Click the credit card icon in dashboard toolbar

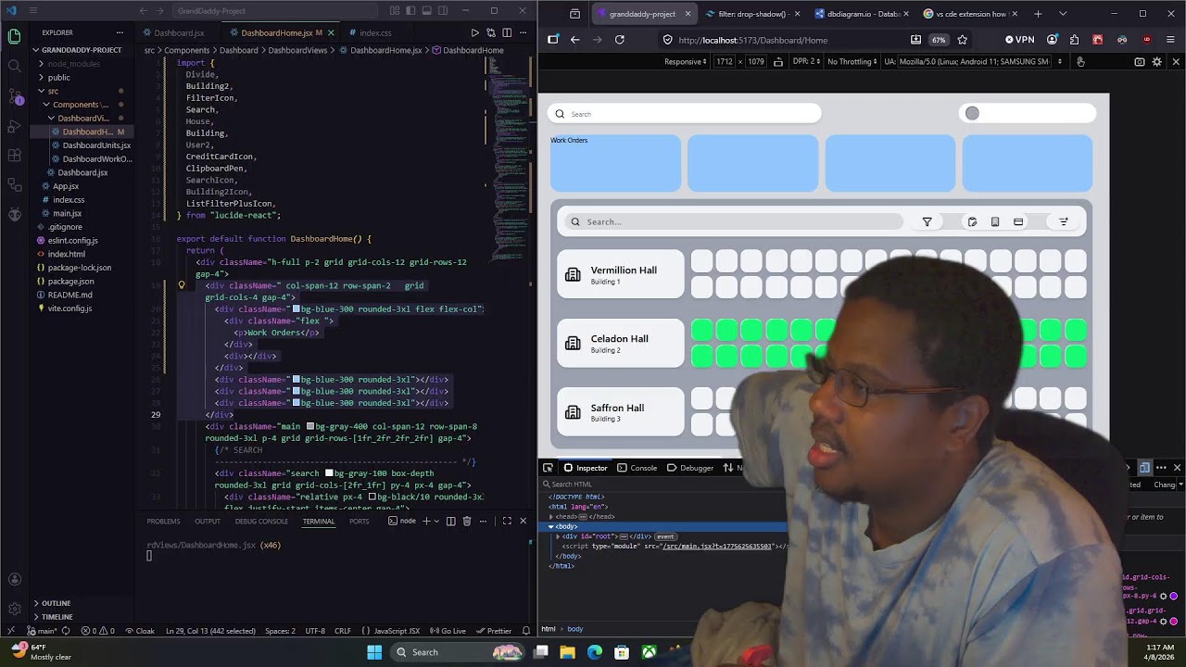coord(1018,221)
